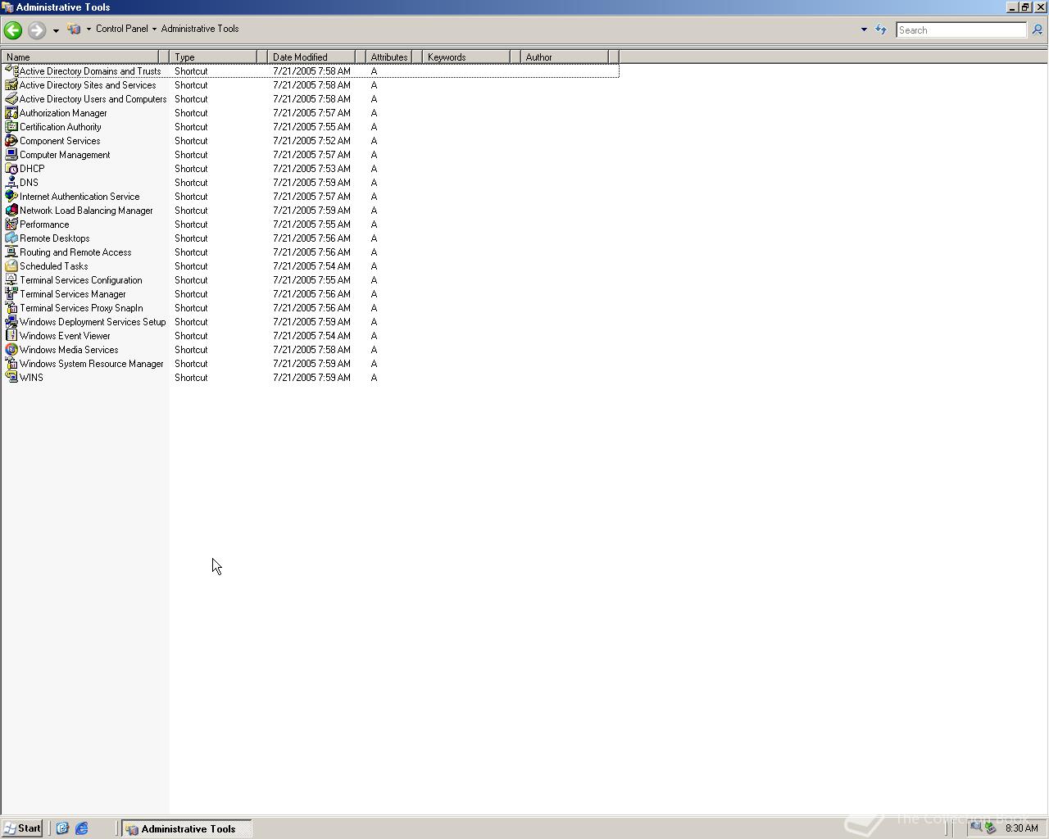Screen dimensions: 1049x839
Task: Click inside the Search input box
Action: [x=960, y=30]
